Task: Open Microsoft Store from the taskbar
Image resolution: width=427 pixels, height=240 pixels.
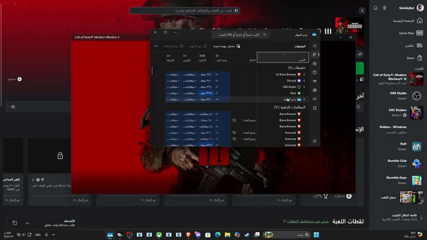Action: [208, 235]
